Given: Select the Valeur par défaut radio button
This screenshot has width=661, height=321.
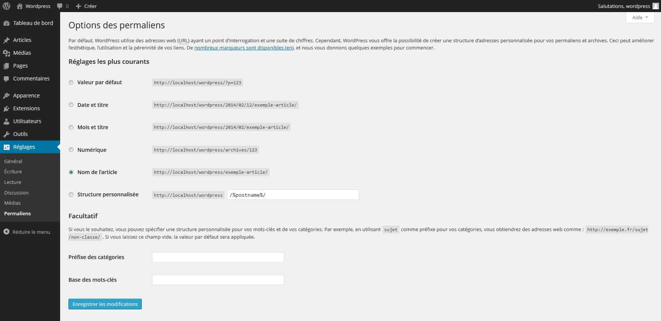Looking at the screenshot, I should pos(71,82).
